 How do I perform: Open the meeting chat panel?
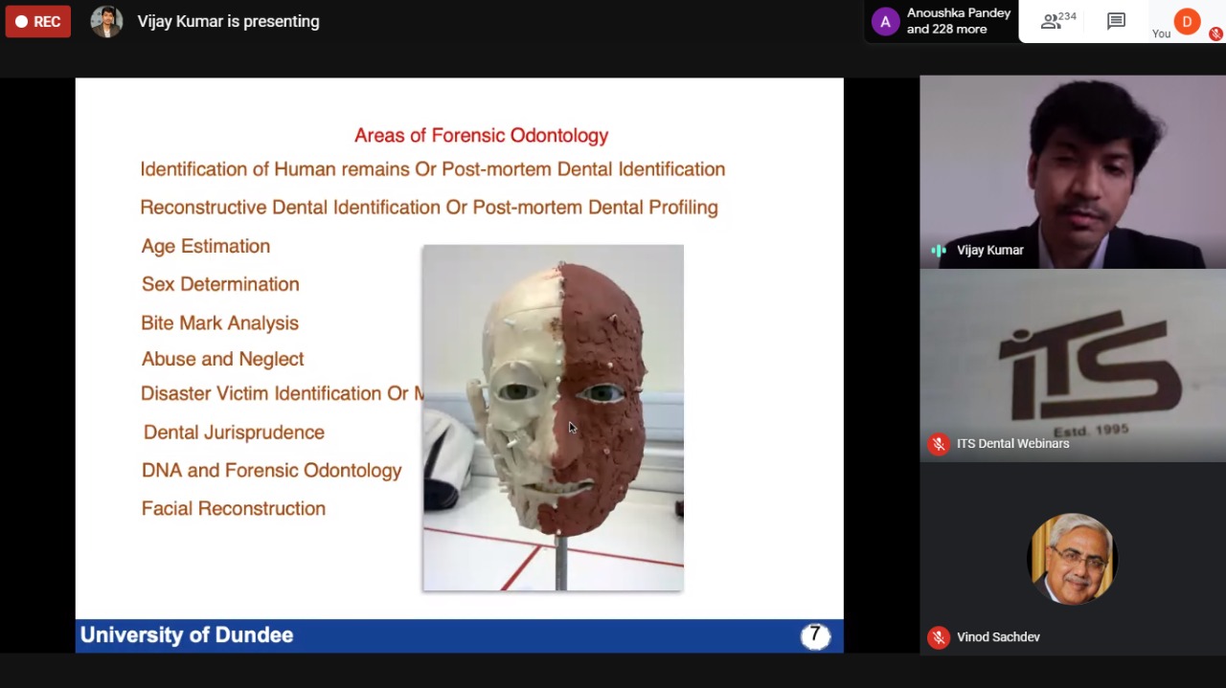(x=1116, y=21)
